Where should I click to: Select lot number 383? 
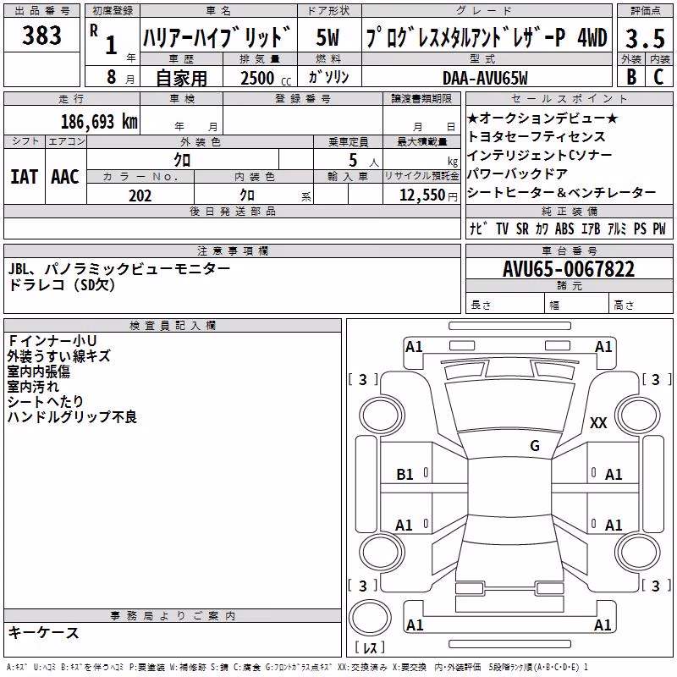(x=41, y=35)
